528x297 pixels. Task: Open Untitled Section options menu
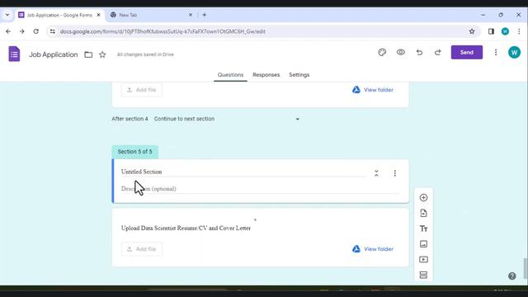point(395,173)
